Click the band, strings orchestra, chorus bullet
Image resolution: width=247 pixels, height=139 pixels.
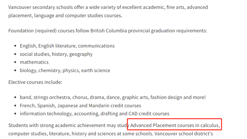tap(113, 97)
